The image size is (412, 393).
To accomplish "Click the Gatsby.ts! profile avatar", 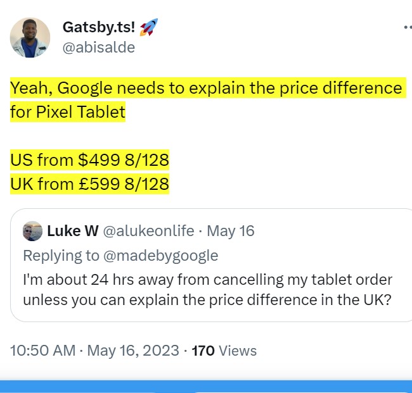I will (x=30, y=38).
